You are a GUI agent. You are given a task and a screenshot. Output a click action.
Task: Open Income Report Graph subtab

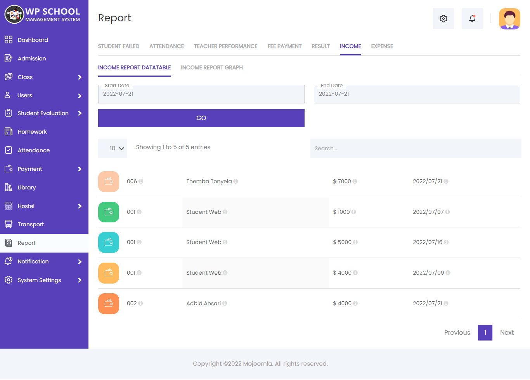click(x=212, y=67)
